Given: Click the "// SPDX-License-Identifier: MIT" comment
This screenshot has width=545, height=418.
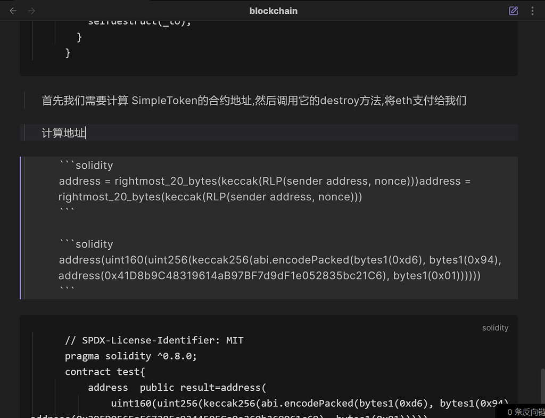Looking at the screenshot, I should point(154,340).
